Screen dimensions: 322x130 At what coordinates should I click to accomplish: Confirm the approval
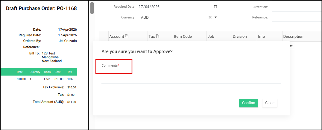click(248, 103)
